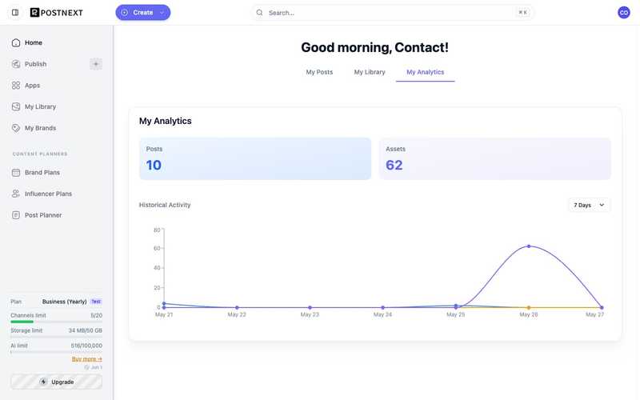Click the AI limit progress bar
Viewport: 640px width, 400px height.
coord(56,352)
